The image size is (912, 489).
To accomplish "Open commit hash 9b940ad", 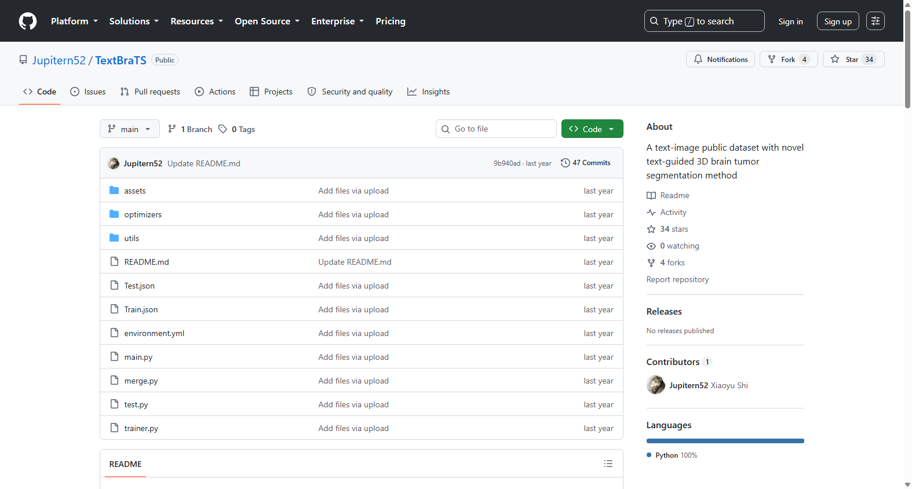I will [x=507, y=163].
